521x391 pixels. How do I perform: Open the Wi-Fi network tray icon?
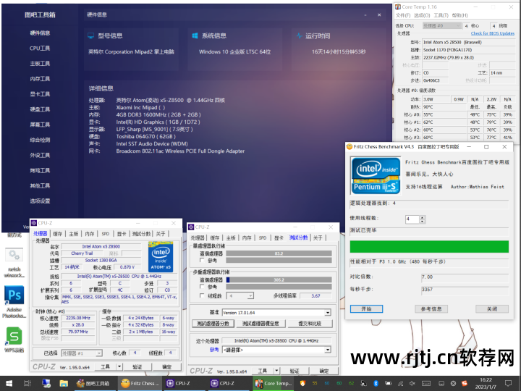[x=401, y=383]
